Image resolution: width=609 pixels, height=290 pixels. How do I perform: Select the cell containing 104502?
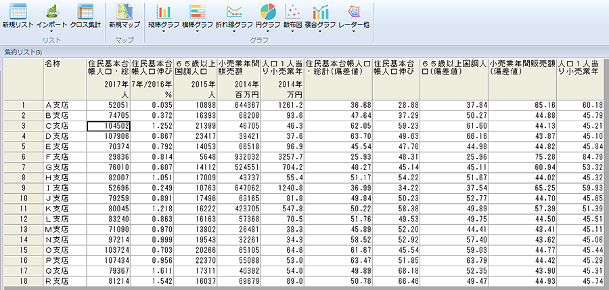(108, 125)
